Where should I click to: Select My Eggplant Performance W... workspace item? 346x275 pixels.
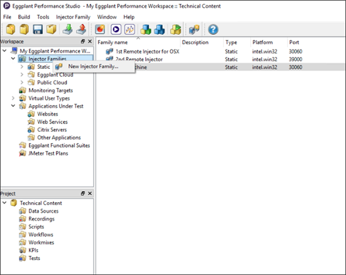tap(55, 51)
